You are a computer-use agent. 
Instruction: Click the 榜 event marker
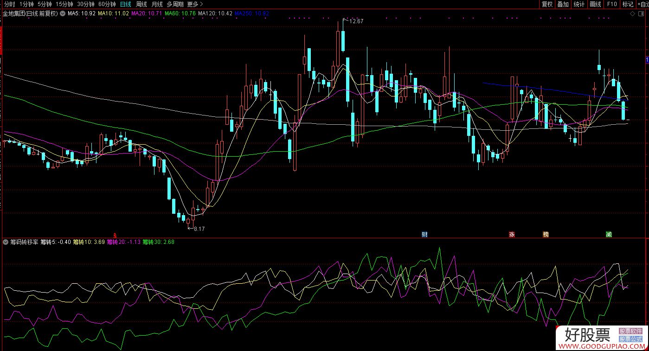[x=546, y=234]
